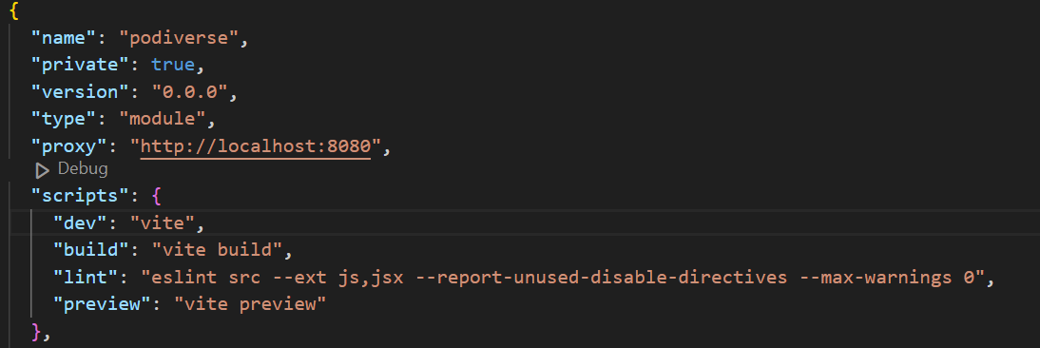Click the pink opening brace after scripts
Viewport: 1040px width, 348px height.
(157, 196)
